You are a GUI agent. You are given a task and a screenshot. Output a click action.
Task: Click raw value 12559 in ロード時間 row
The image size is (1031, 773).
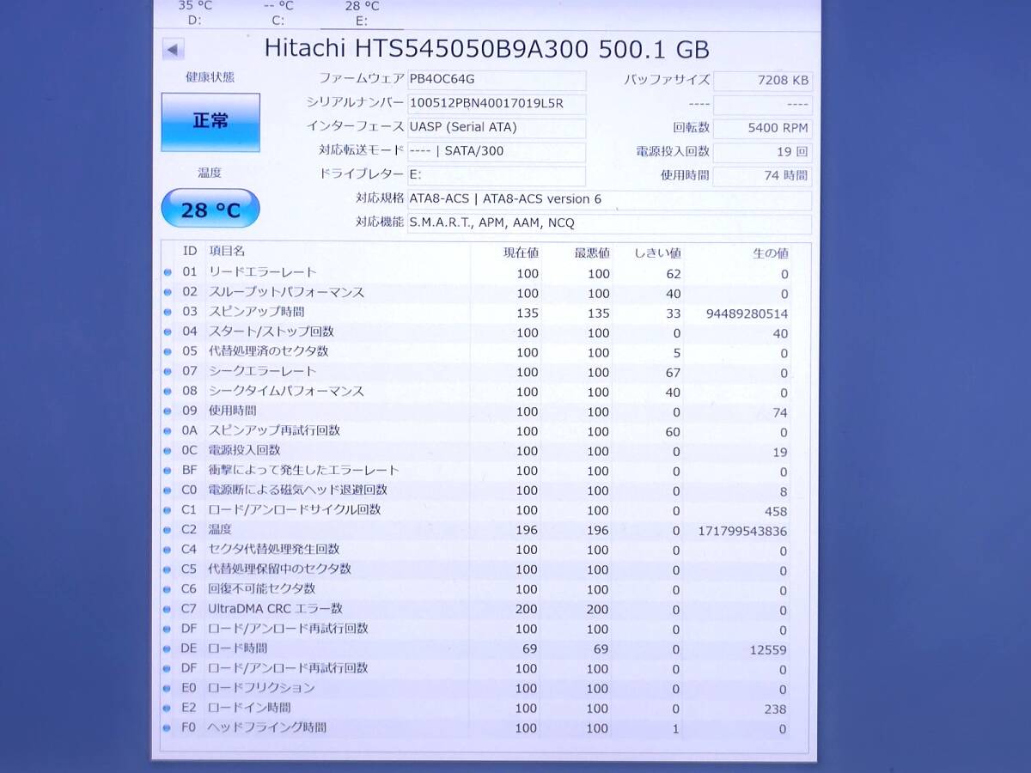pos(769,650)
